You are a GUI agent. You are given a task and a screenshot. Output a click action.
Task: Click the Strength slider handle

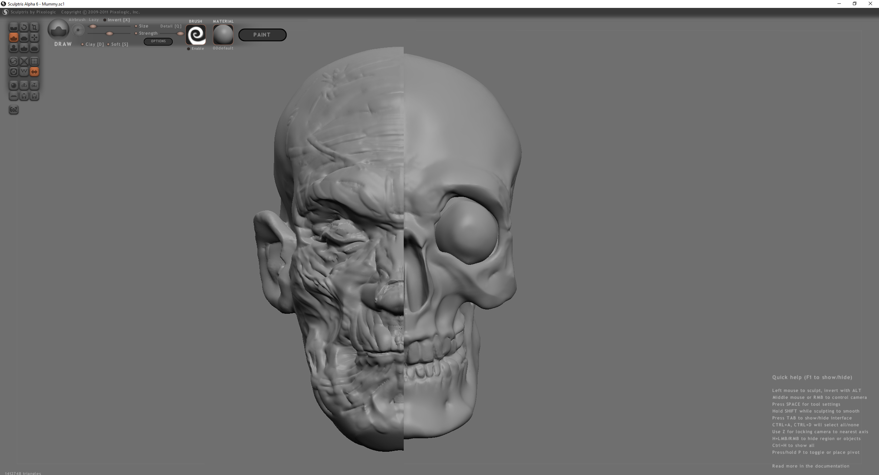coord(110,34)
